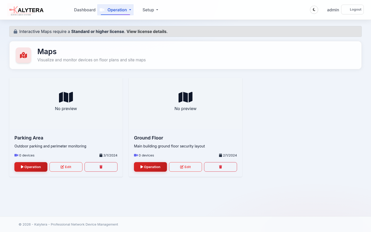Edit the Ground Floor map
The height and width of the screenshot is (232, 371).
point(185,167)
